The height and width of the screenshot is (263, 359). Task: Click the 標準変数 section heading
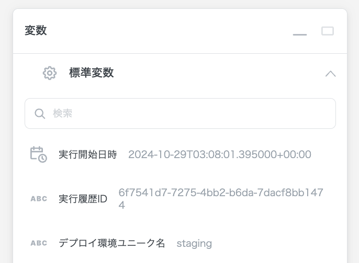click(91, 73)
